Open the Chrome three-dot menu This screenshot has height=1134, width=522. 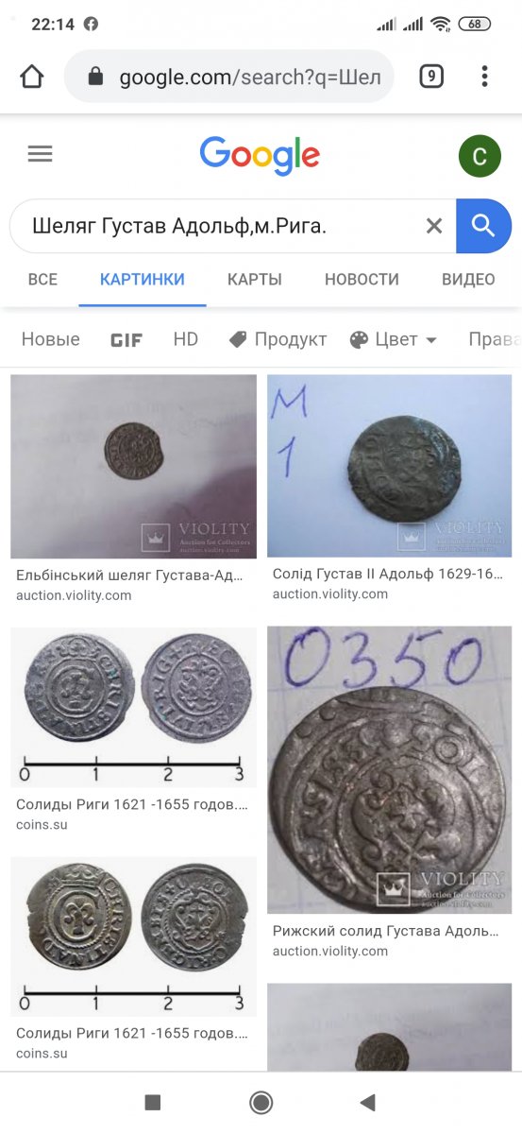(x=484, y=77)
